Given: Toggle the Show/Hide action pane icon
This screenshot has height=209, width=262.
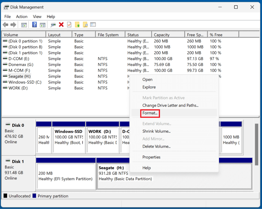Looking at the screenshot, I should click(42, 24).
